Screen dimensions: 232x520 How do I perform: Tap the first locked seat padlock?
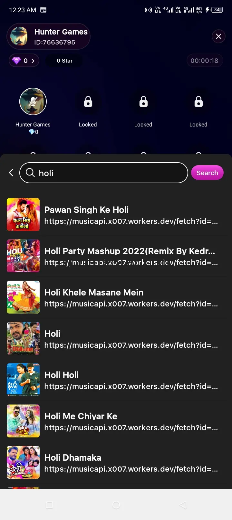pos(88,102)
